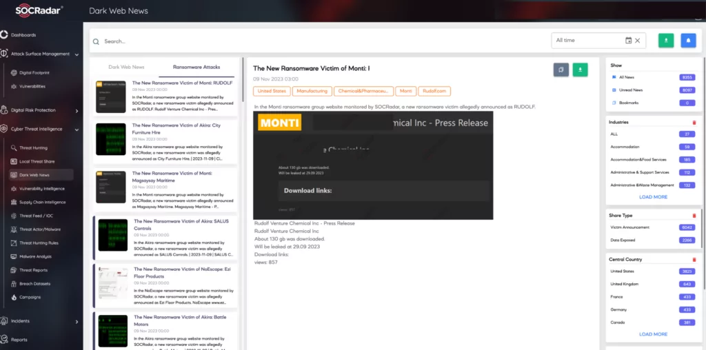Click Manufacturing tag on article

(x=312, y=91)
